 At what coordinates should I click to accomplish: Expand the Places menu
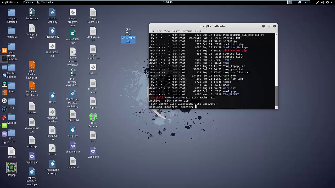pos(28,2)
